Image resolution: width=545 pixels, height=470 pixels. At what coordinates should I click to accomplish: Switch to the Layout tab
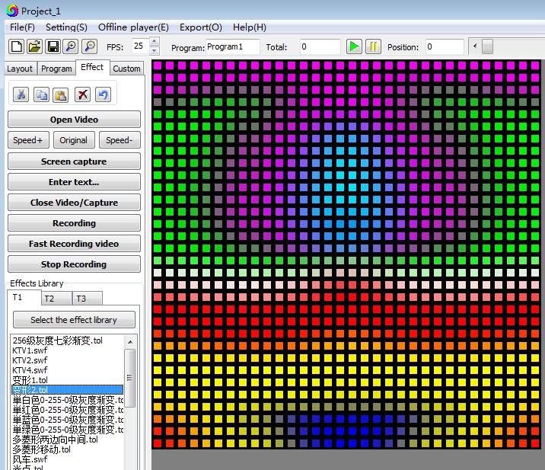click(20, 69)
